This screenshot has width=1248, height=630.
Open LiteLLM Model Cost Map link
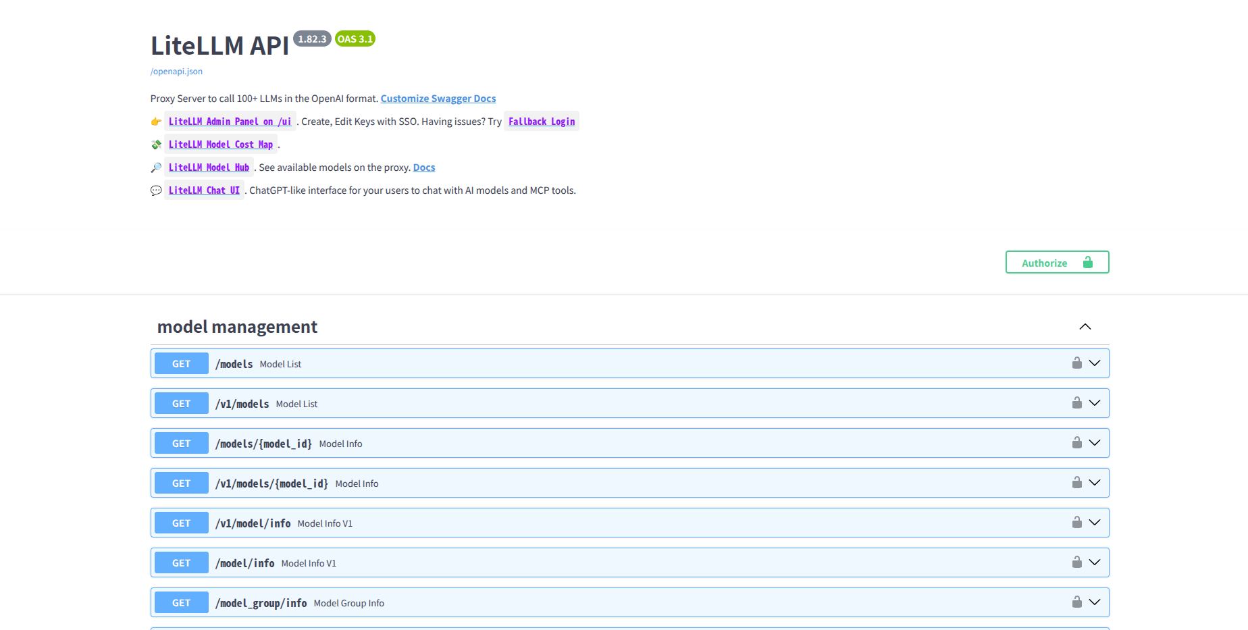pyautogui.click(x=221, y=145)
